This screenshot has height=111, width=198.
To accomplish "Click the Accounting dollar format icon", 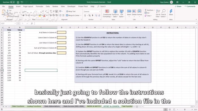I will click(85, 15).
